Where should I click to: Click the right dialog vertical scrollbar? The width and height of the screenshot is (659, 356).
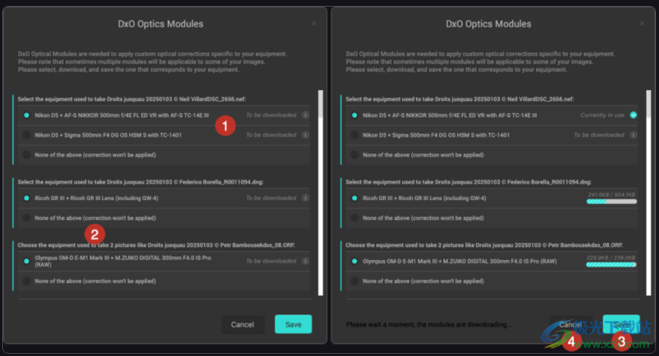[x=649, y=193]
